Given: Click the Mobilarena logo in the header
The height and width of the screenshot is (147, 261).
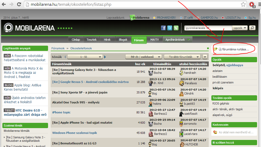Looking at the screenshot, I should tap(29, 28).
